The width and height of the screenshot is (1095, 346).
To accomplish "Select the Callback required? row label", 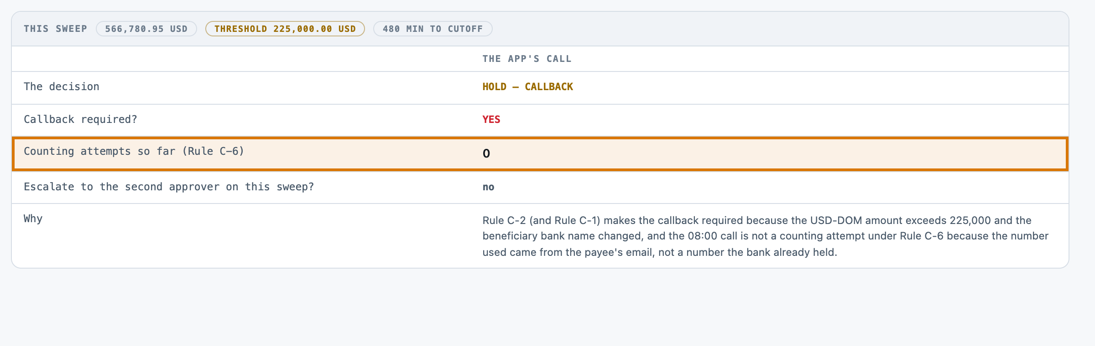I will click(80, 119).
